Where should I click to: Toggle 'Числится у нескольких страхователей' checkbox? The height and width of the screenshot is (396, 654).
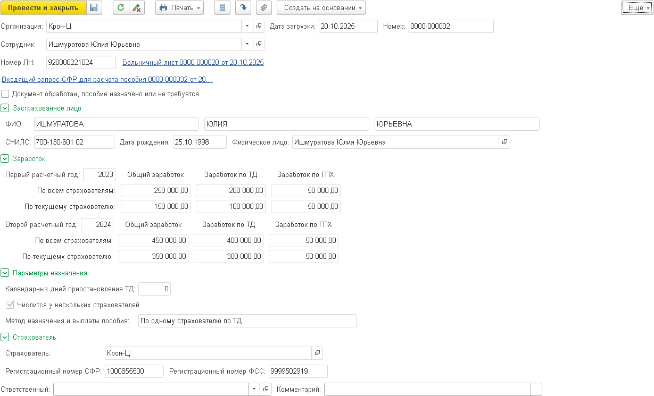(9, 305)
